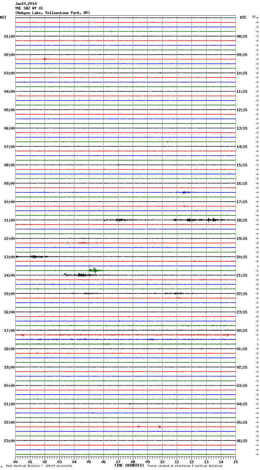
Task: Select the 13:00 MST hour label
Action: coord(9,257)
